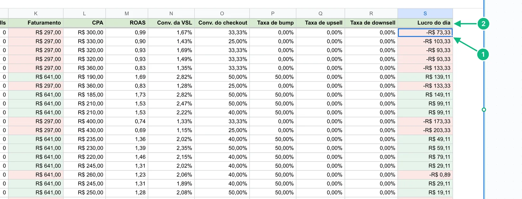This screenshot has height=199, width=522.
Task: Click the -R$ 203,33 cell
Action: point(425,130)
